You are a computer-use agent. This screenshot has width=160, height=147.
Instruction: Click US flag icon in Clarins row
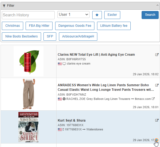click(60, 64)
